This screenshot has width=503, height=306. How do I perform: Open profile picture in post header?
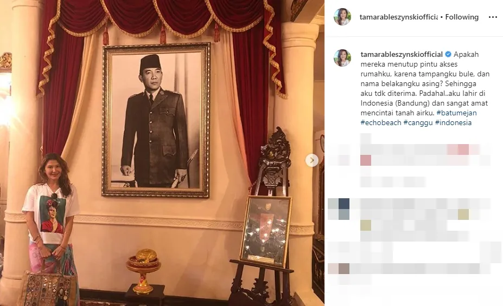click(342, 17)
